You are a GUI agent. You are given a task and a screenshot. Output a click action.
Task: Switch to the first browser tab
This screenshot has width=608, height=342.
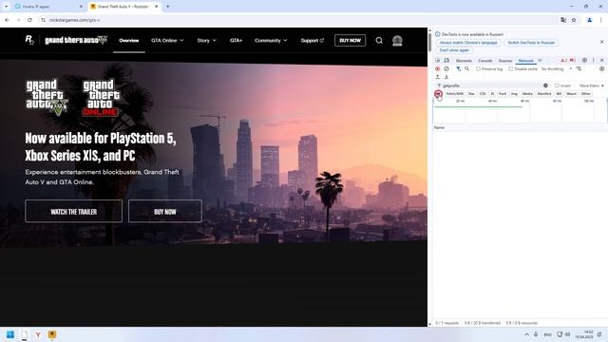(48, 7)
